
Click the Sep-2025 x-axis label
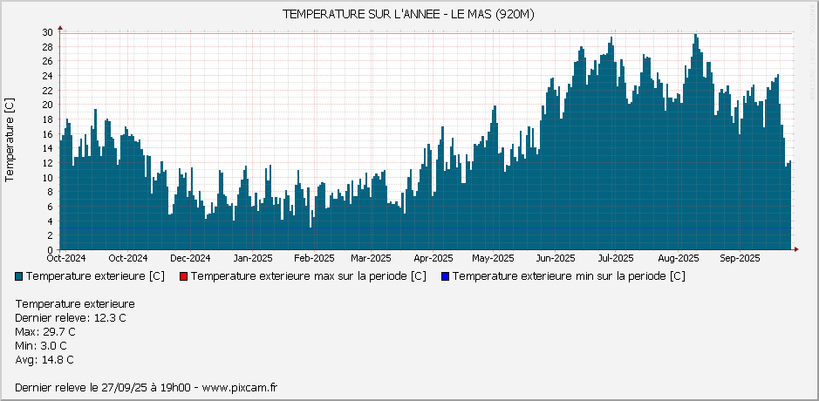pyautogui.click(x=739, y=258)
